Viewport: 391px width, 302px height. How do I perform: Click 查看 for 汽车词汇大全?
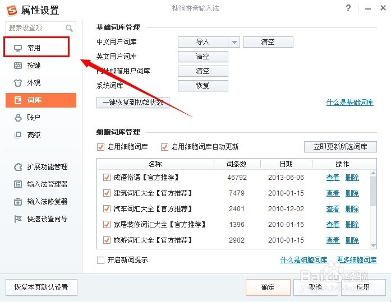click(333, 209)
